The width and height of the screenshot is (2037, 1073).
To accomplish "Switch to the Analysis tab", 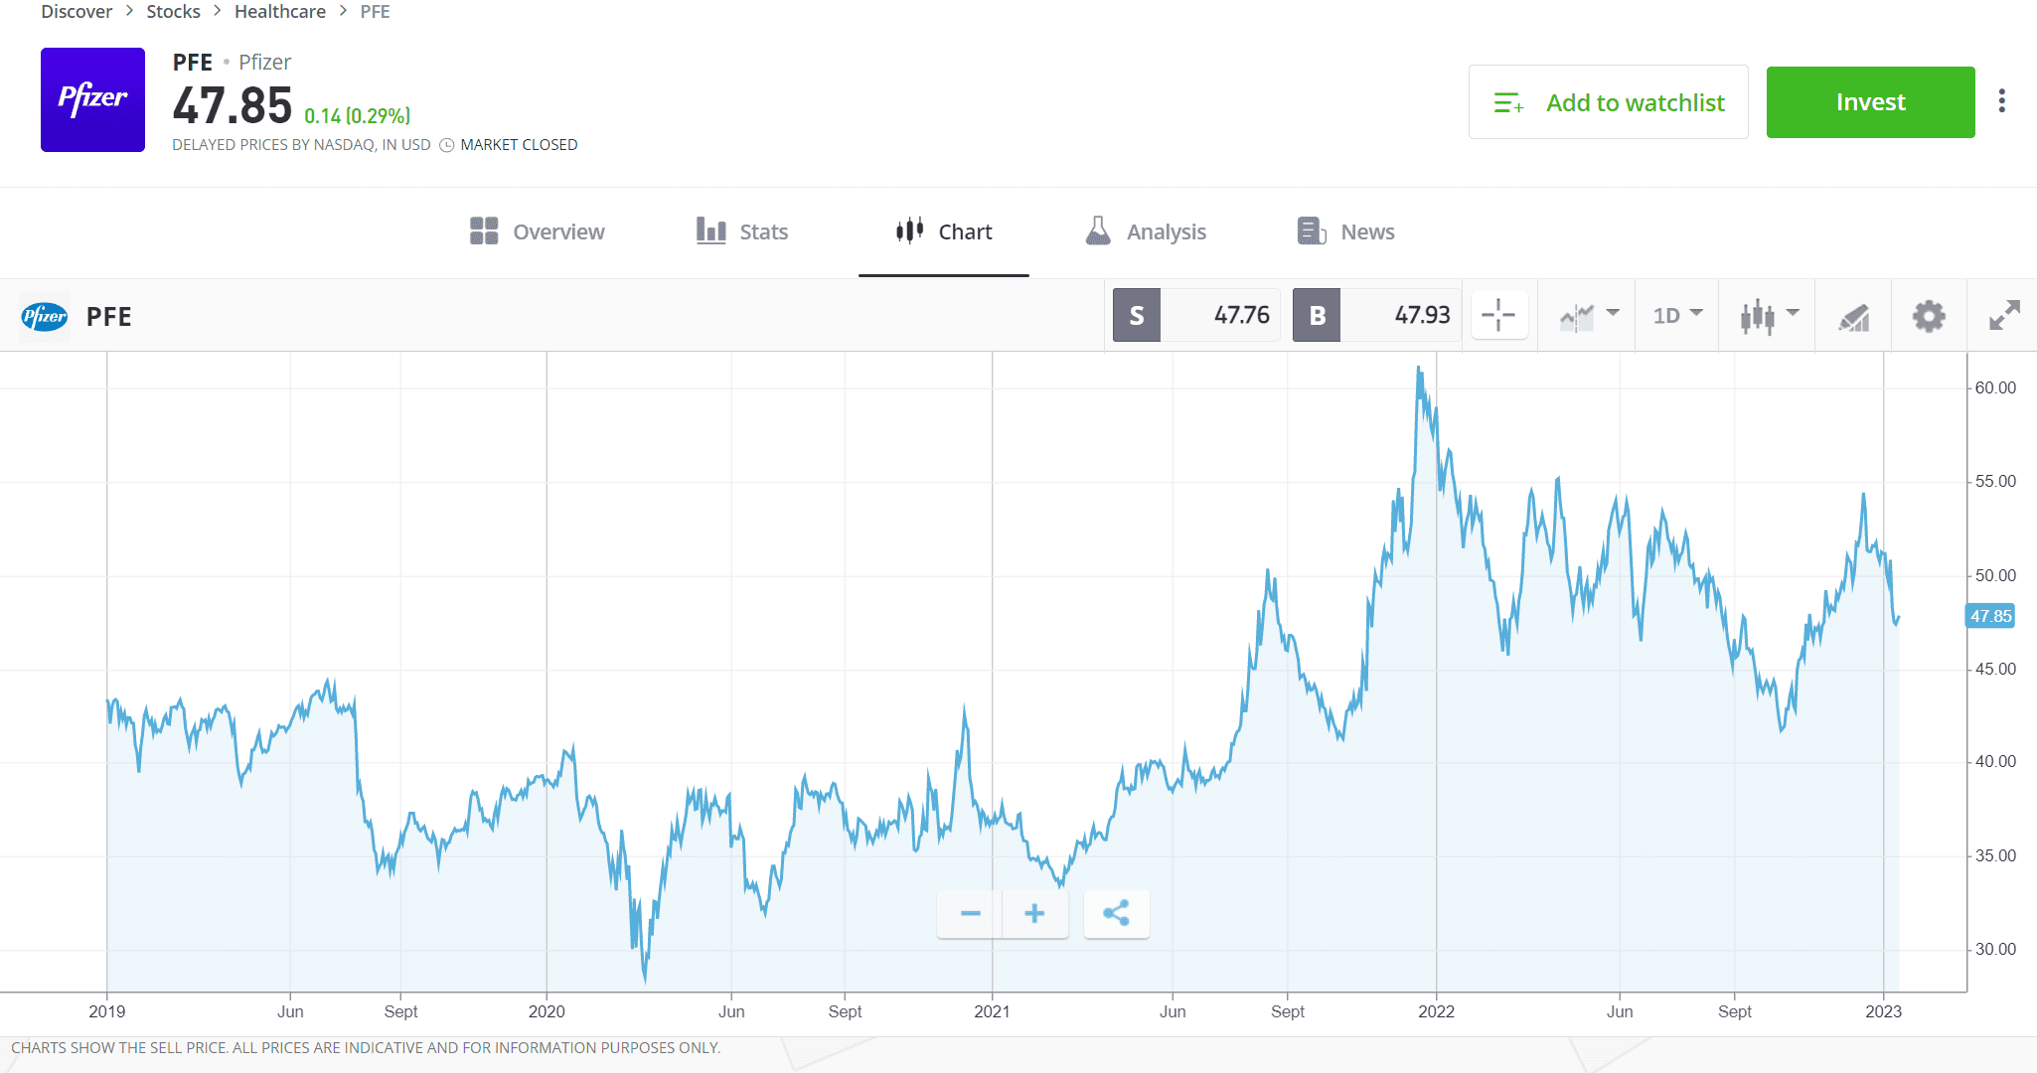I will 1145,230.
